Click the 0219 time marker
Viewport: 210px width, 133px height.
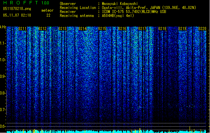point(182,29)
